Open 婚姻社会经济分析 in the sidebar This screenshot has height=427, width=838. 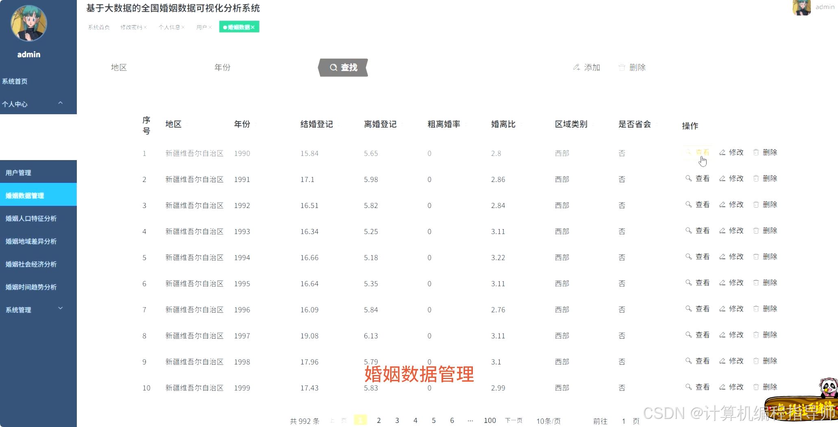38,264
